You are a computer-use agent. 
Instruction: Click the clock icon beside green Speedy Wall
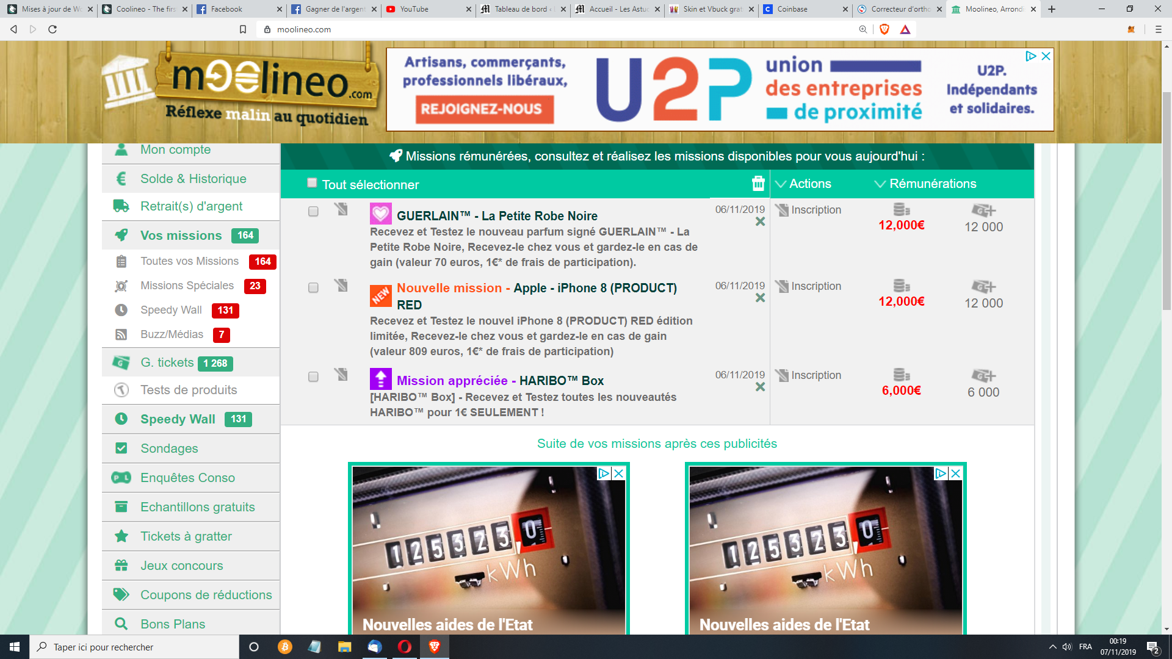pos(121,419)
